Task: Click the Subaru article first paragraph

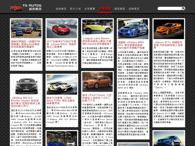Action: click(x=133, y=70)
